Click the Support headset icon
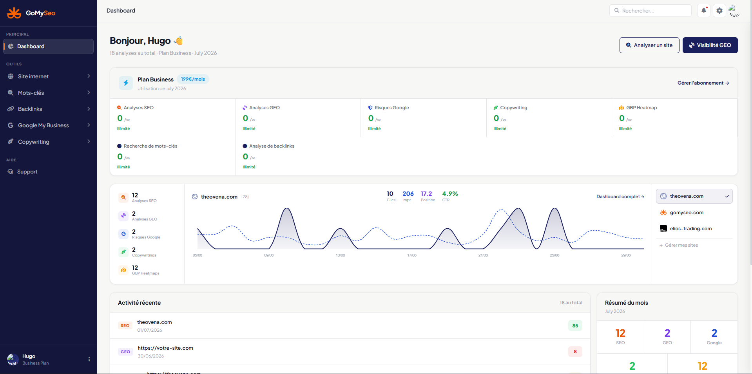The image size is (752, 374). coord(10,172)
